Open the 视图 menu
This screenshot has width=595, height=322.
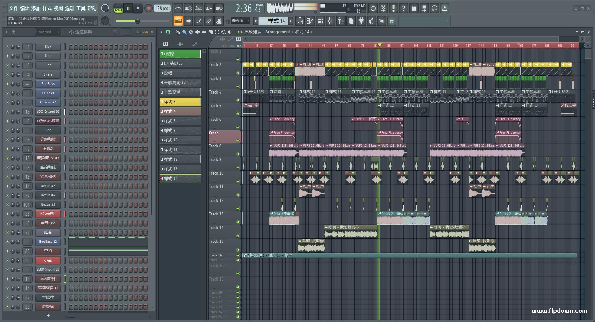(58, 8)
